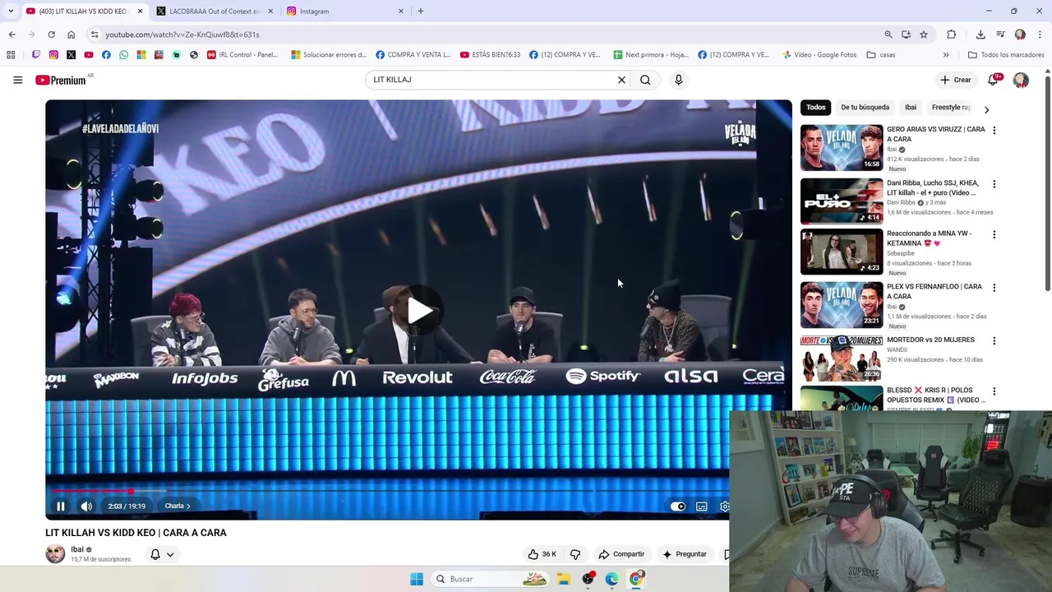The height and width of the screenshot is (592, 1052).
Task: Toggle the autoplay switch in the player
Action: point(678,506)
